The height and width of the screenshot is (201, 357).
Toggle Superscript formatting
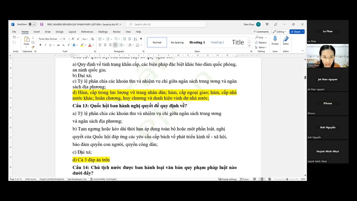pos(68,45)
